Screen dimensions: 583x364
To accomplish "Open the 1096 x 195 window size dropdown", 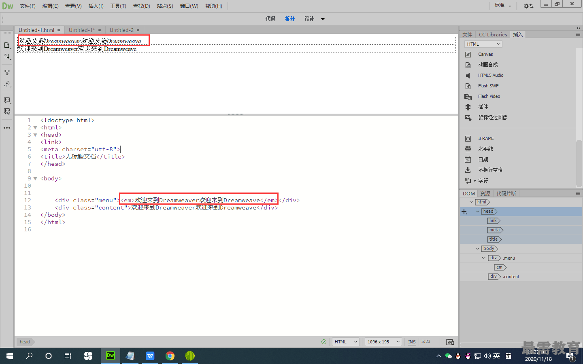I will click(x=383, y=342).
